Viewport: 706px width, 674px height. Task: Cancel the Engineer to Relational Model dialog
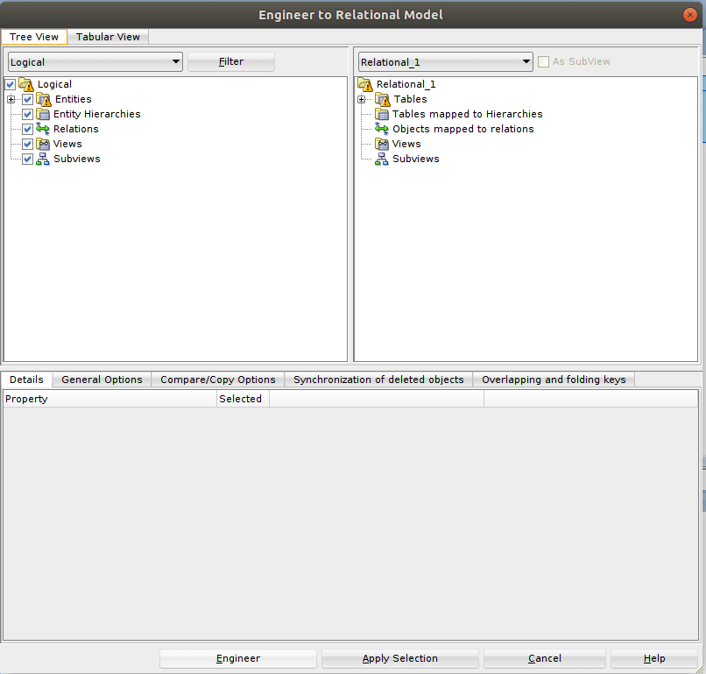(545, 659)
